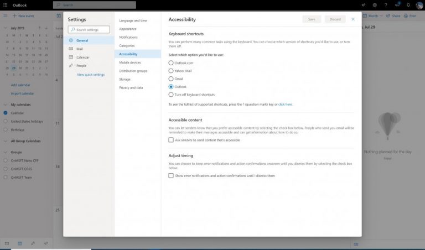
Task: Click the Mail envelope icon in Settings
Action: pyautogui.click(x=71, y=49)
